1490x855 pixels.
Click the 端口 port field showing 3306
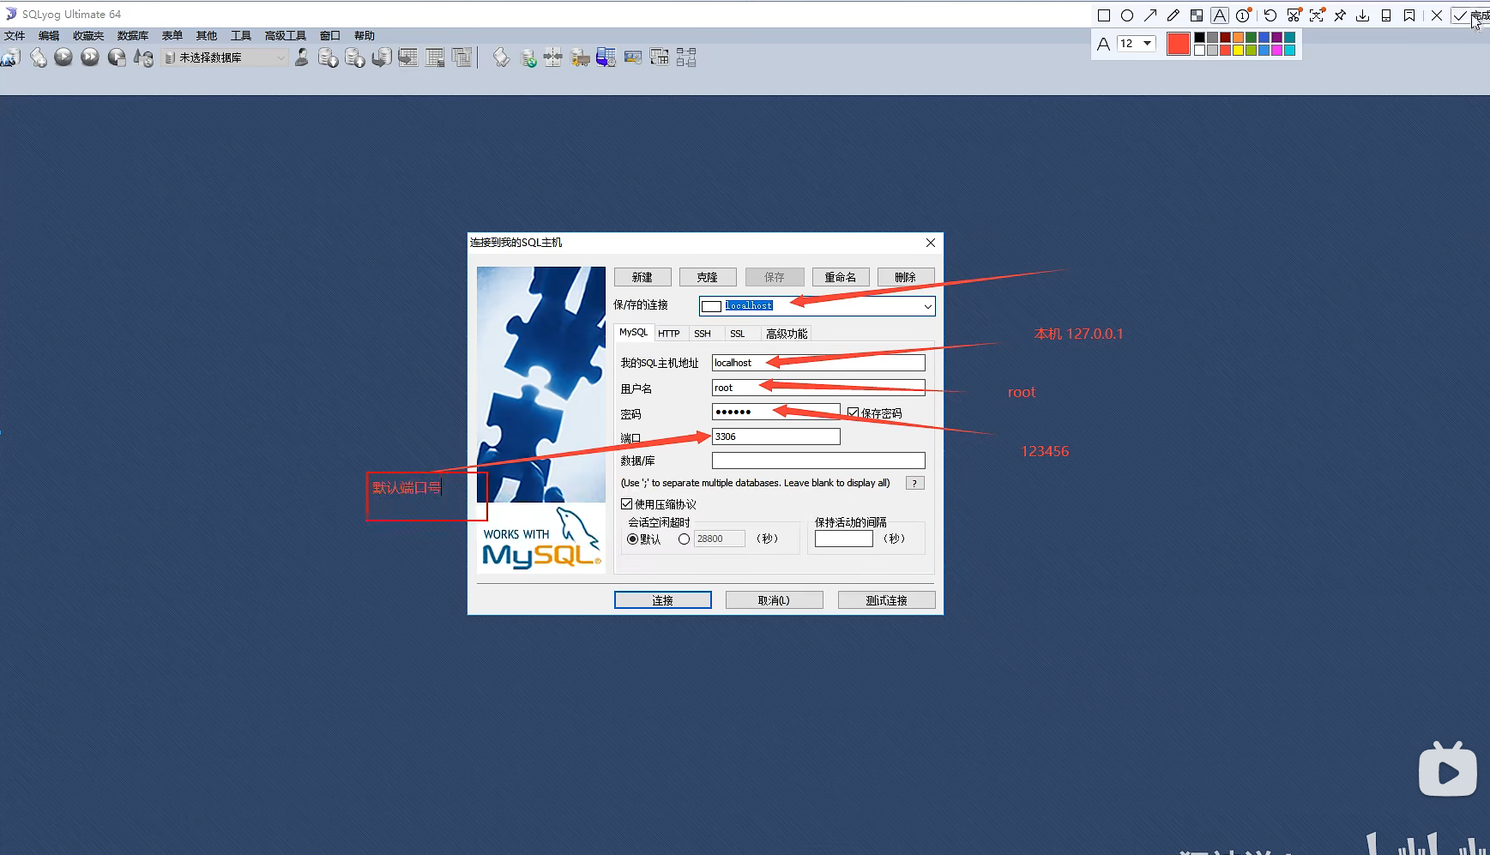[776, 437]
